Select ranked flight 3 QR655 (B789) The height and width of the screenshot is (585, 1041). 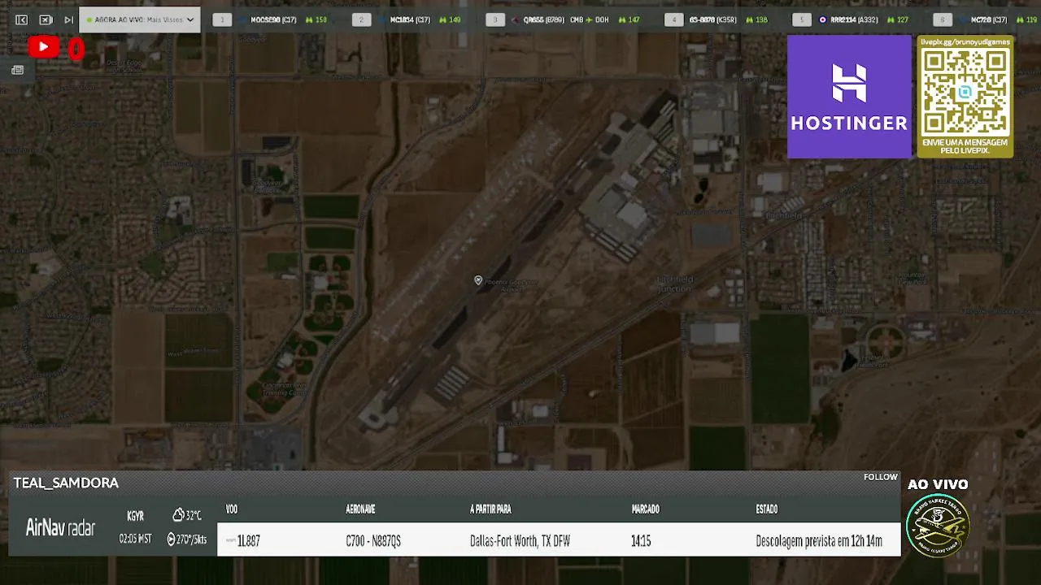[564, 19]
